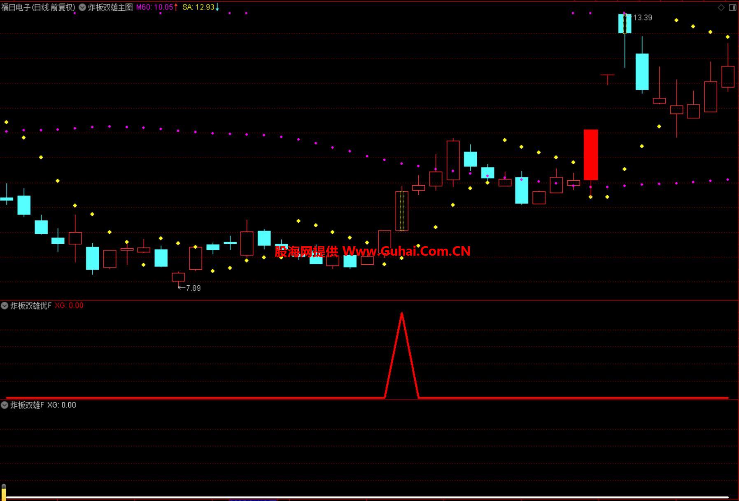The width and height of the screenshot is (739, 501).
Task: Click the 炸板双雄F indicator name
Action: pos(27,405)
